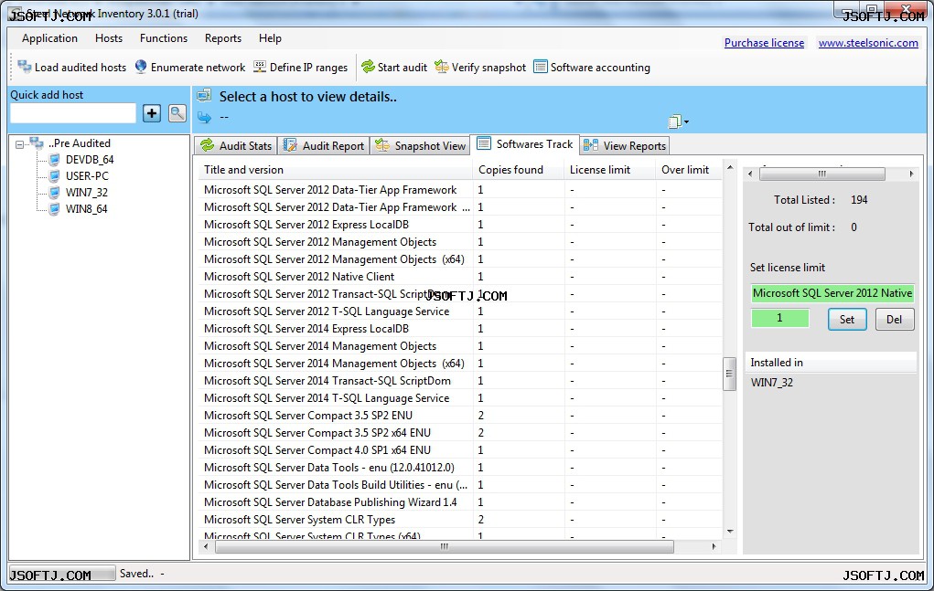Select the Softwares Track tab
Viewport: 934px width, 591px height.
point(525,144)
